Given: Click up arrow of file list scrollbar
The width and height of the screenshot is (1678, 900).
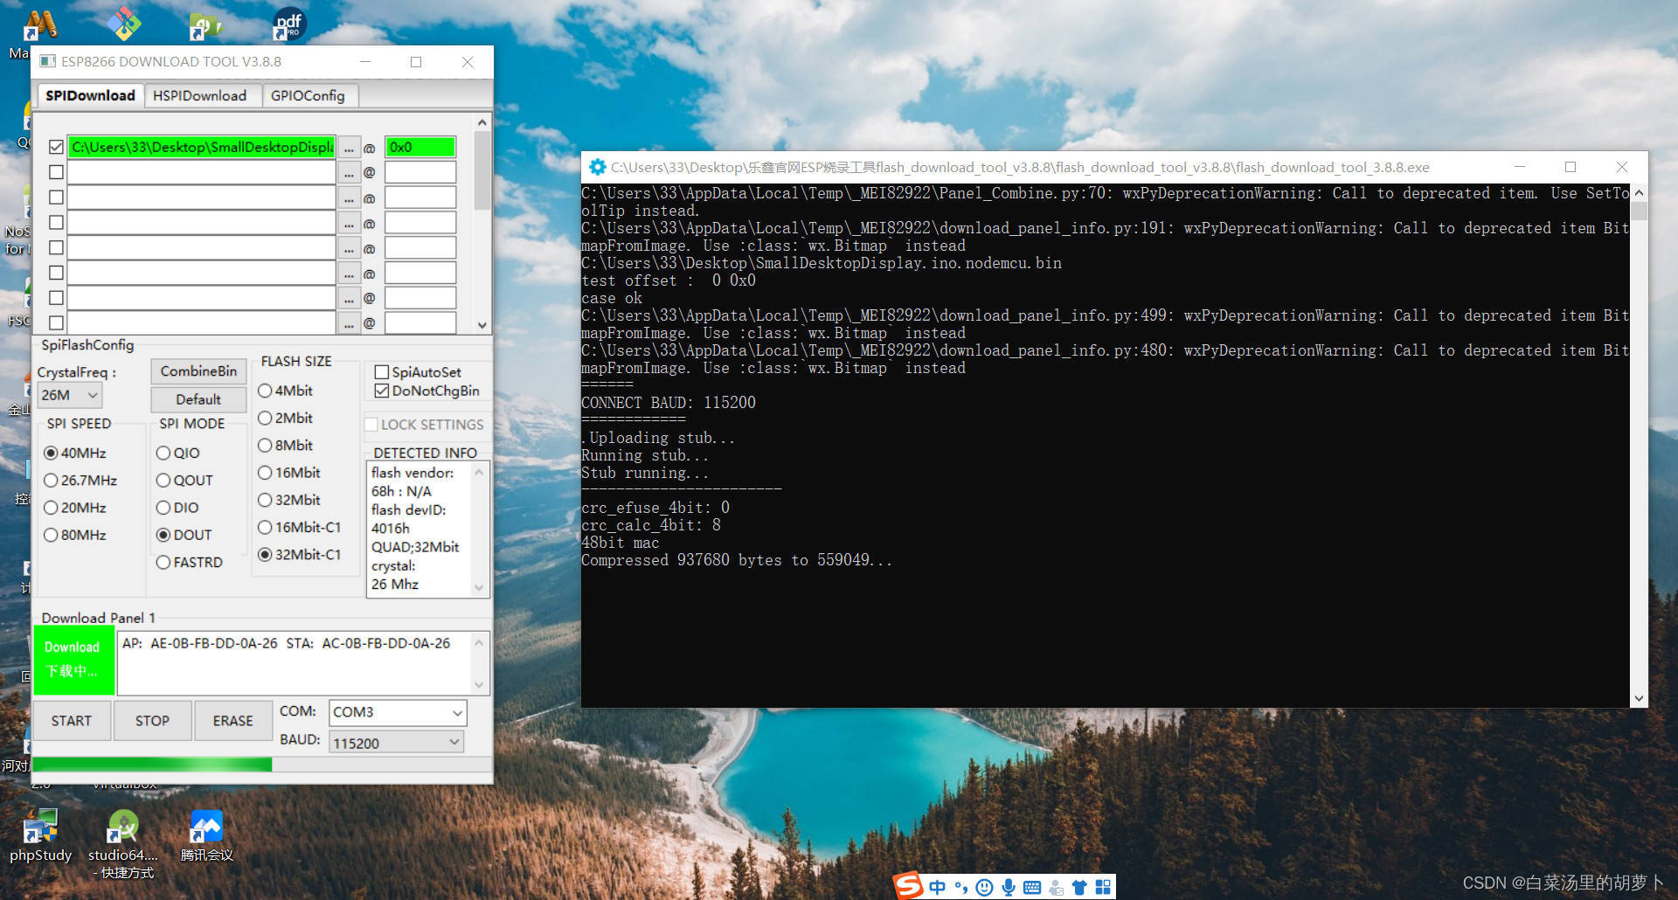Looking at the screenshot, I should [482, 122].
